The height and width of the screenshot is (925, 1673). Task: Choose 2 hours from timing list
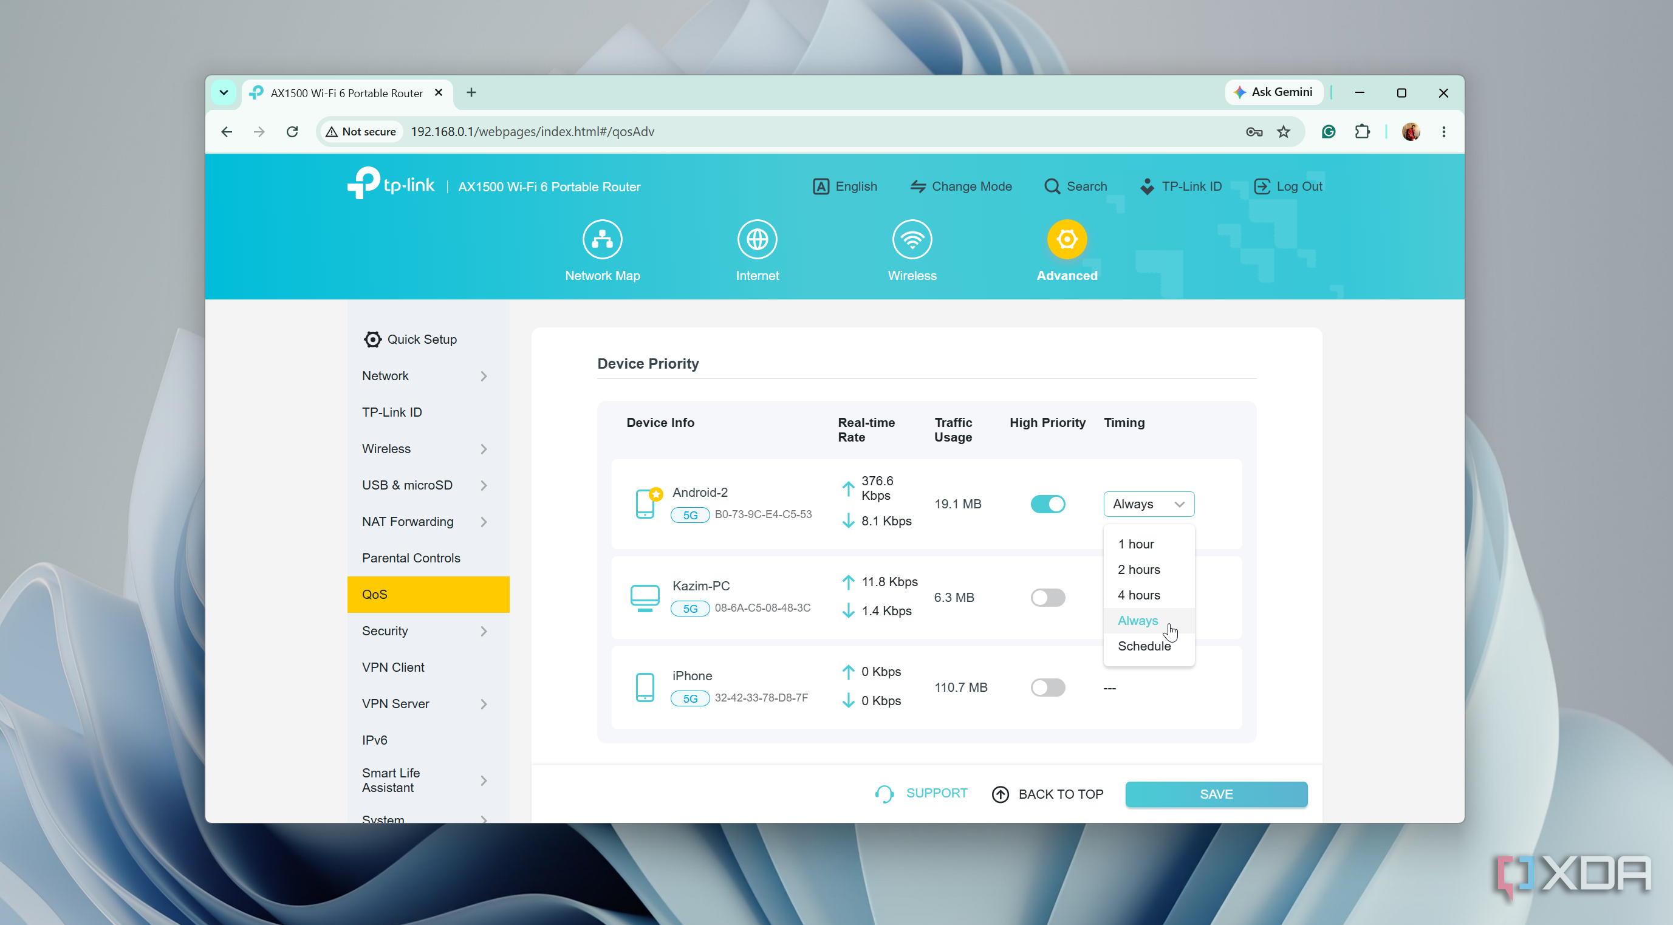coord(1148,569)
